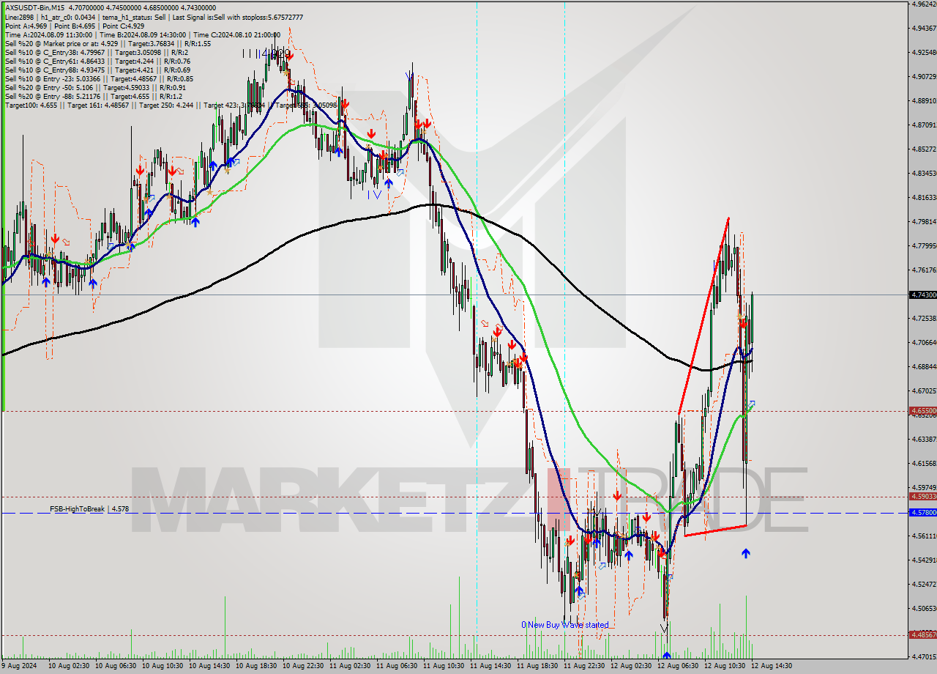Image resolution: width=937 pixels, height=674 pixels.
Task: Click the 'Sell %10 @ C_Entry88: 4.93475' line
Action: pos(98,70)
